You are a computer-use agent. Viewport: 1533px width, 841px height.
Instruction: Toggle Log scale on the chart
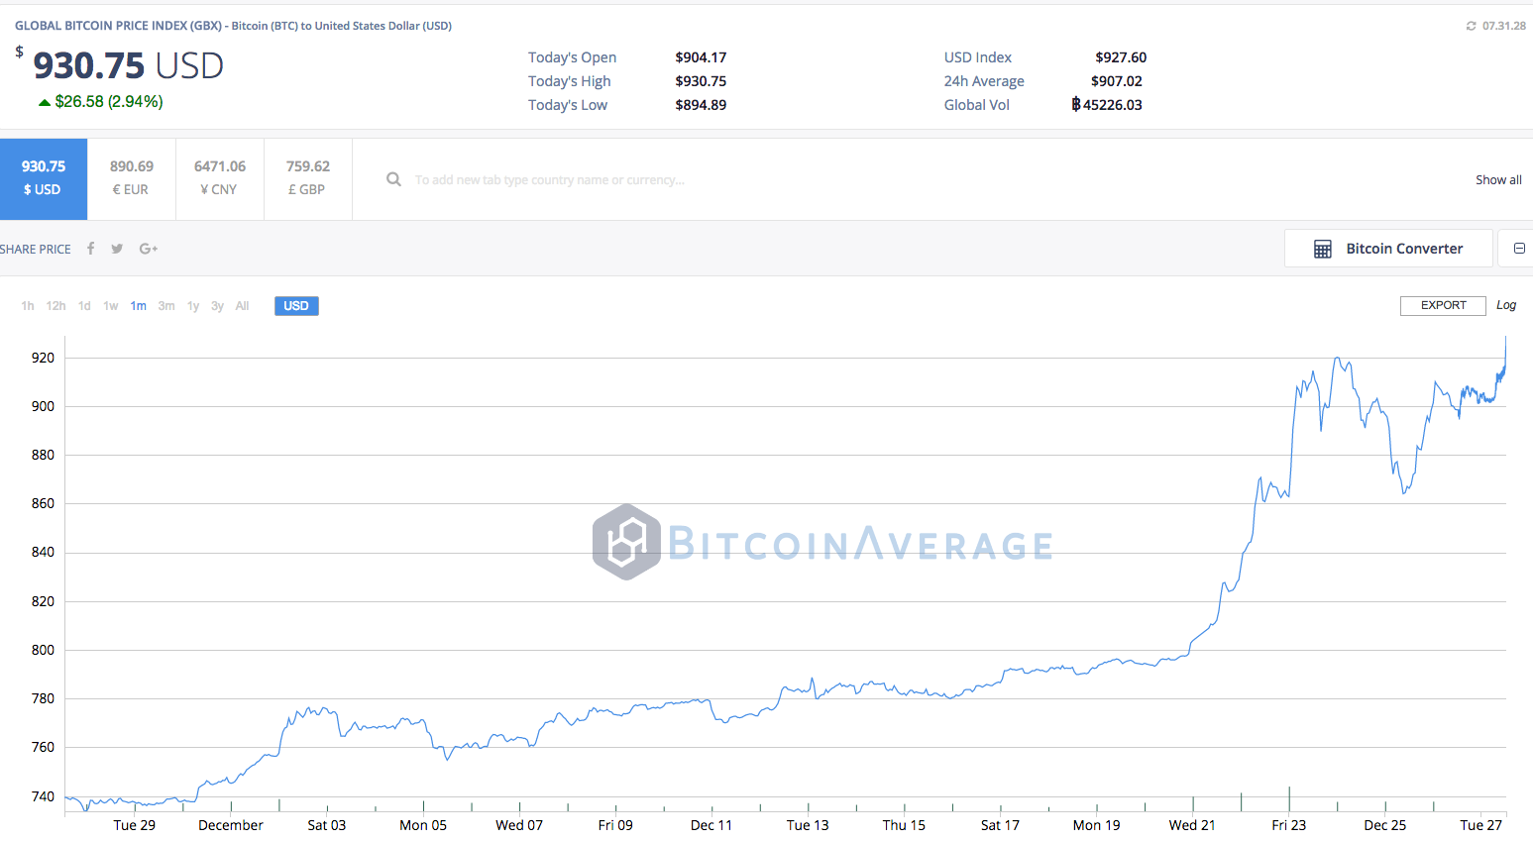coord(1505,305)
